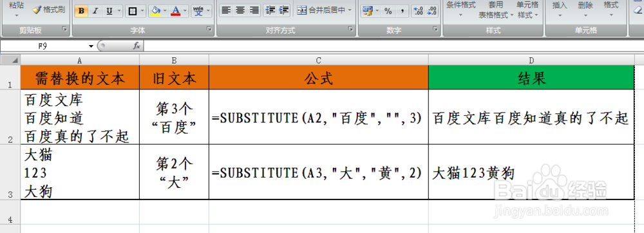
Task: Increase decimal places
Action: (418, 11)
